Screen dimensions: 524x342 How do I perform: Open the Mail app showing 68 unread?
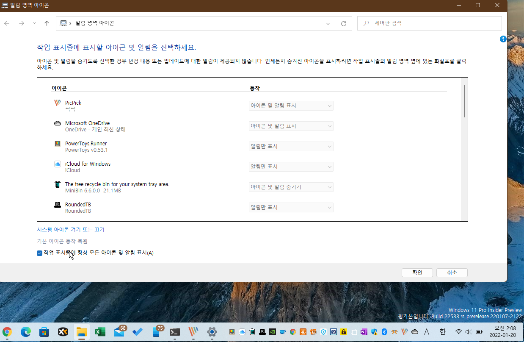coord(119,332)
